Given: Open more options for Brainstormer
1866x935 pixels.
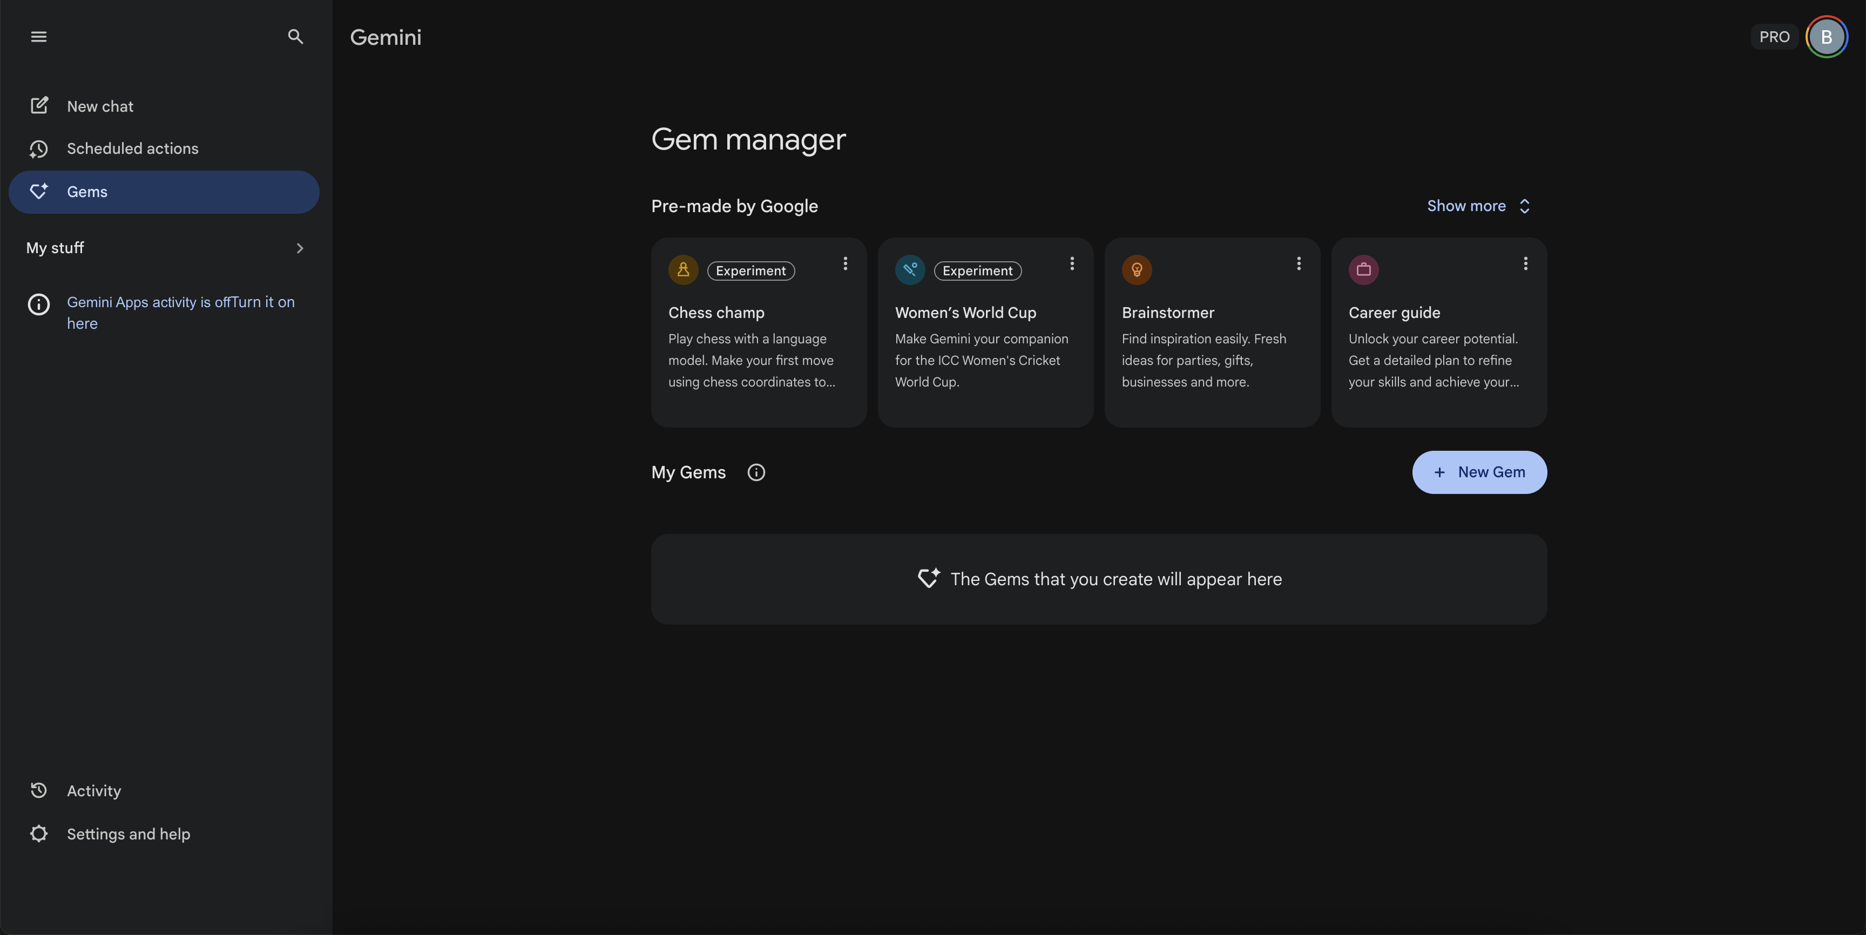Looking at the screenshot, I should point(1298,263).
